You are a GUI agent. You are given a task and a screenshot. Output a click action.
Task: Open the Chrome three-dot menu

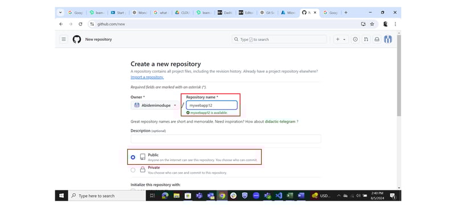[x=395, y=24]
